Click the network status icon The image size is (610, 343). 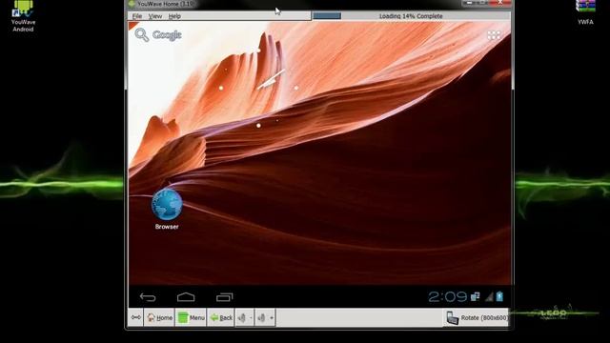476,296
